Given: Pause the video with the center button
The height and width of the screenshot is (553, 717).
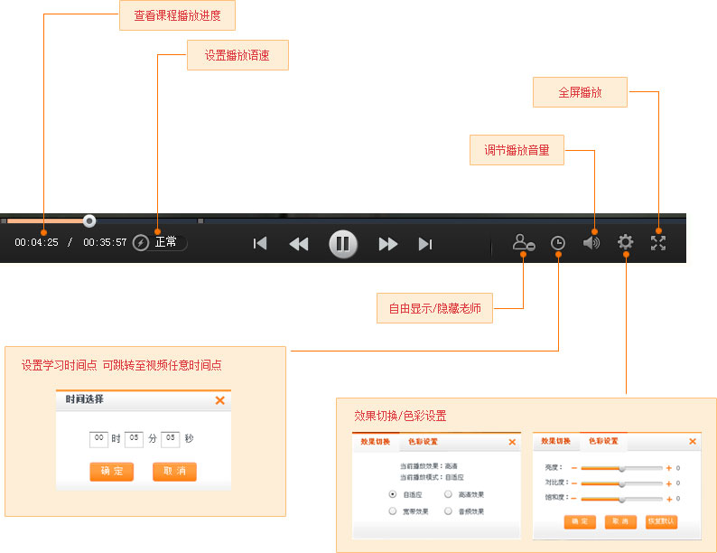Looking at the screenshot, I should point(342,244).
